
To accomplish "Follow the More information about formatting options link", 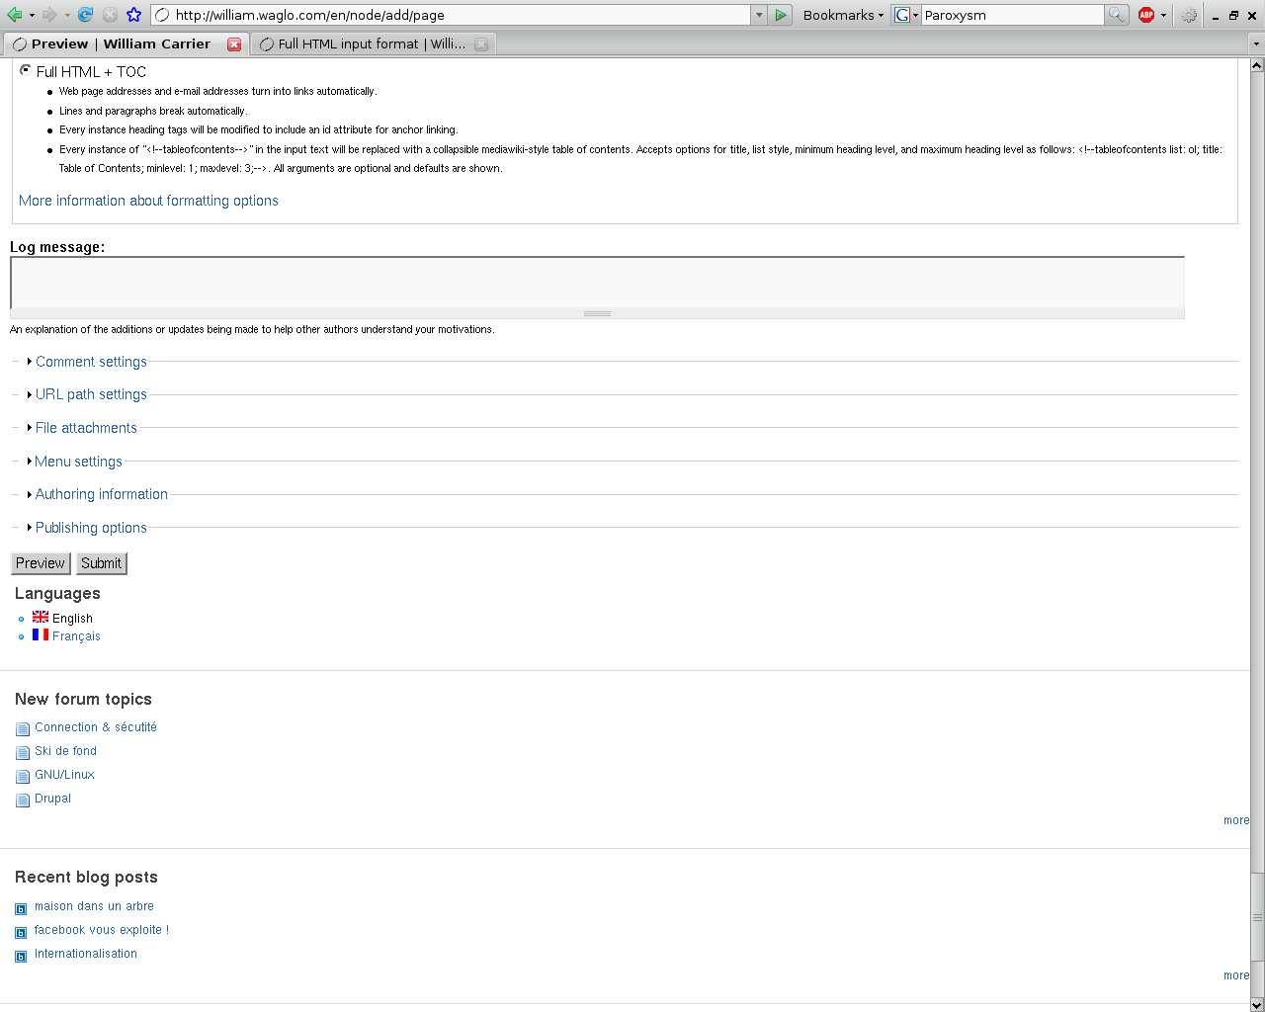I will [x=147, y=201].
